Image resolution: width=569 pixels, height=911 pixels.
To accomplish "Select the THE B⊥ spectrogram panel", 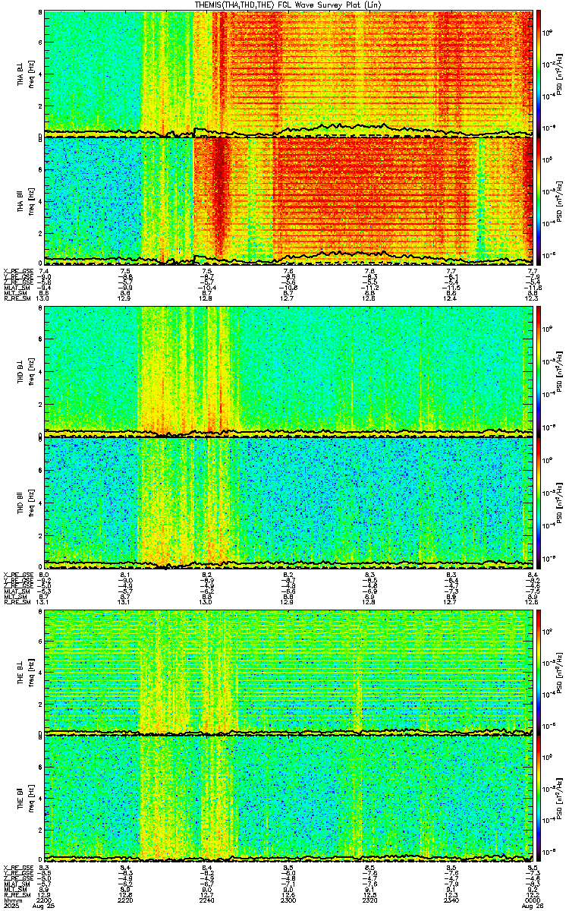I will 288,671.
